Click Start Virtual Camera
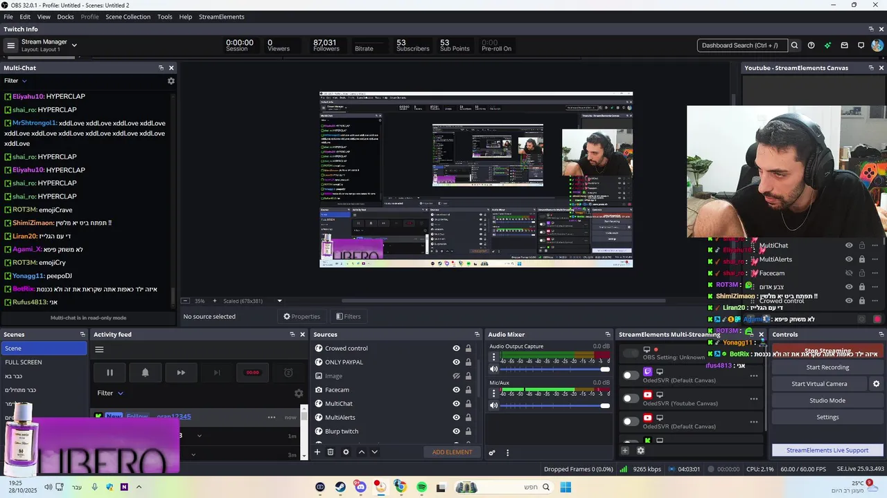Image resolution: width=887 pixels, height=498 pixels. [x=819, y=384]
